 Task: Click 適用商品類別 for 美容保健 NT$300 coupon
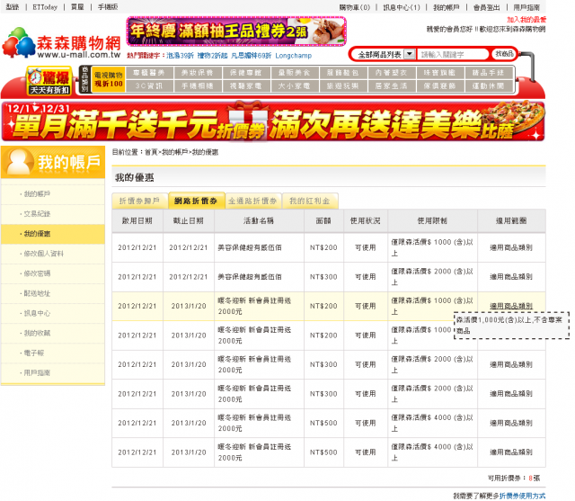(511, 277)
